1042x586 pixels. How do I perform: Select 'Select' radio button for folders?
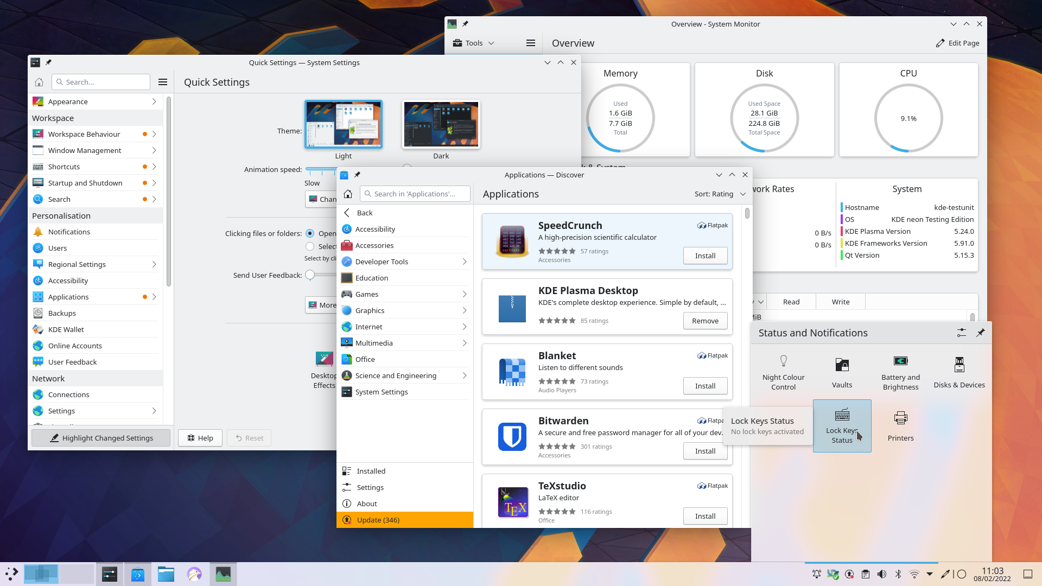pyautogui.click(x=310, y=247)
